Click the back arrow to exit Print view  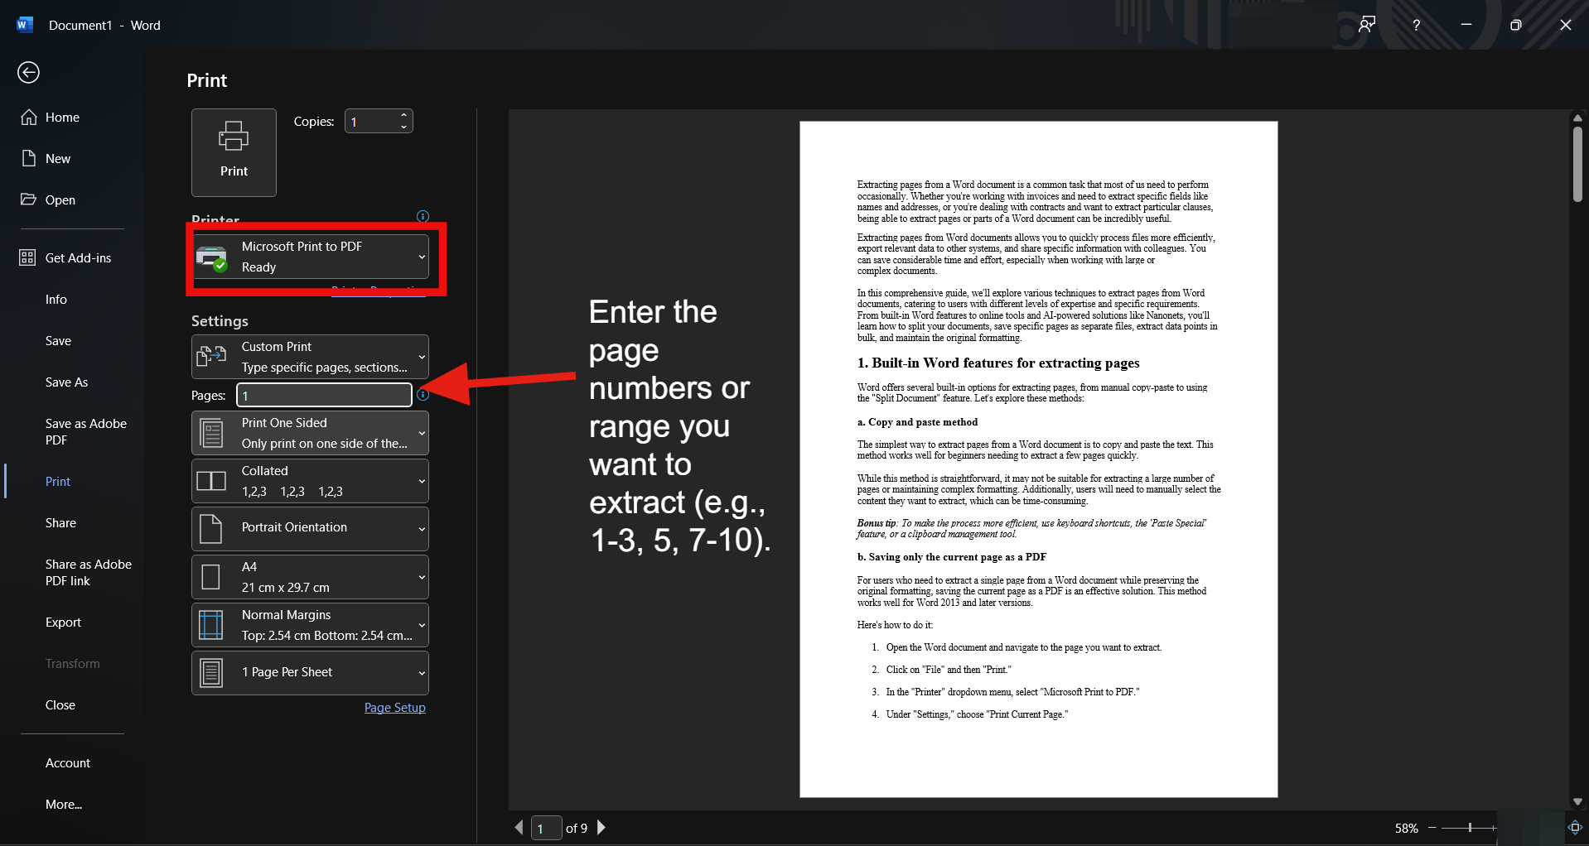tap(28, 73)
